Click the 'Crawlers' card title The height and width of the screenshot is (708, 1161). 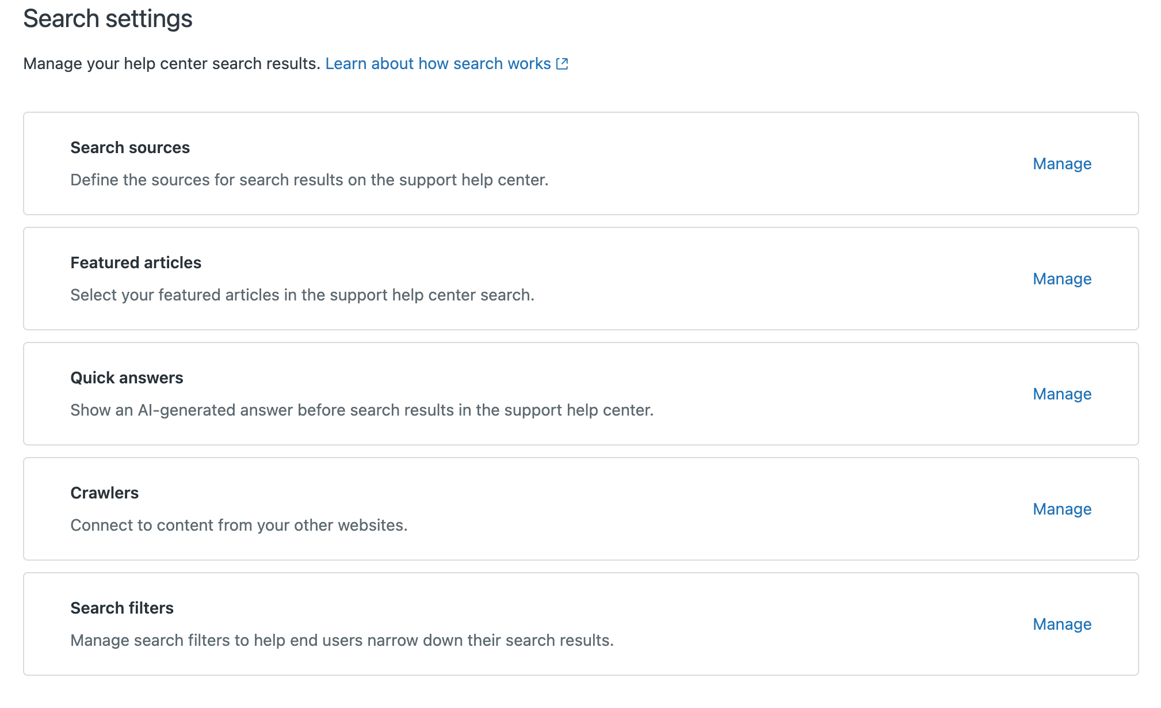pos(104,493)
